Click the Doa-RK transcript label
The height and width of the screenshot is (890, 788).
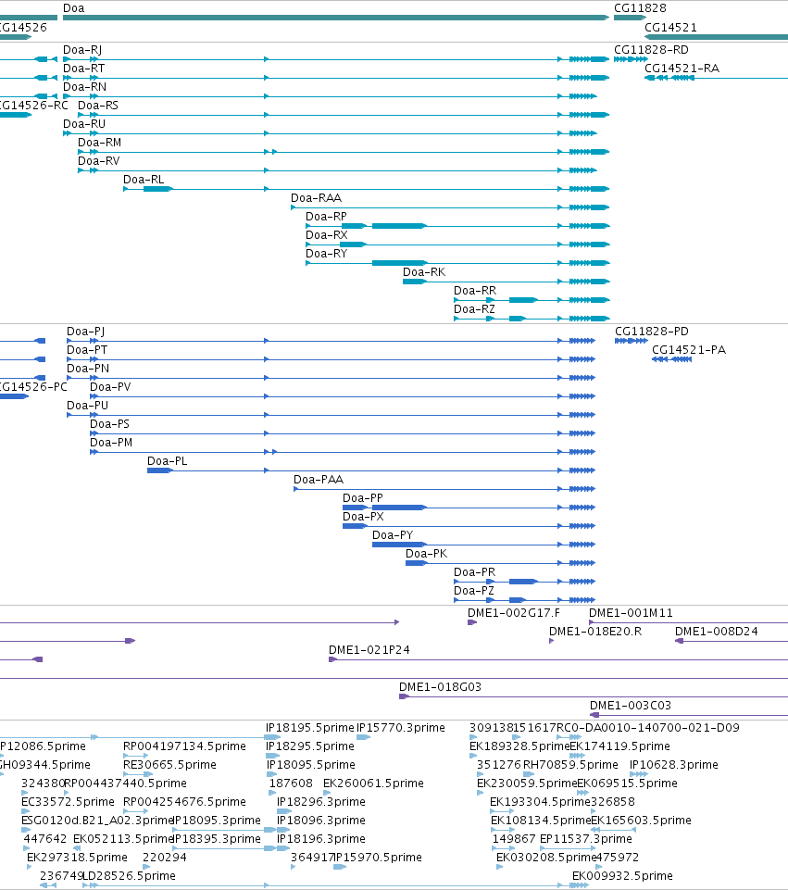(x=424, y=272)
